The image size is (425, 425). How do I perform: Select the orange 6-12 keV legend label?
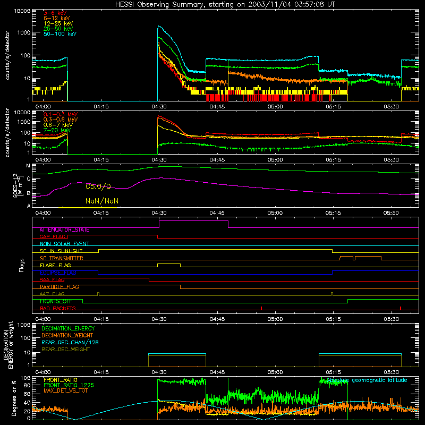click(x=57, y=18)
